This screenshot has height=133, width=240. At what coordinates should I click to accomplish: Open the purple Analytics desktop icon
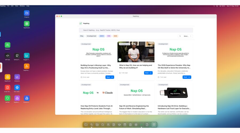(x=17, y=77)
